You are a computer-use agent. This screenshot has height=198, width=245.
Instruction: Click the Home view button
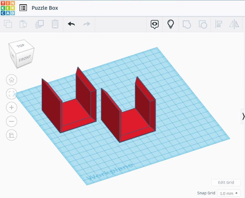[12, 80]
